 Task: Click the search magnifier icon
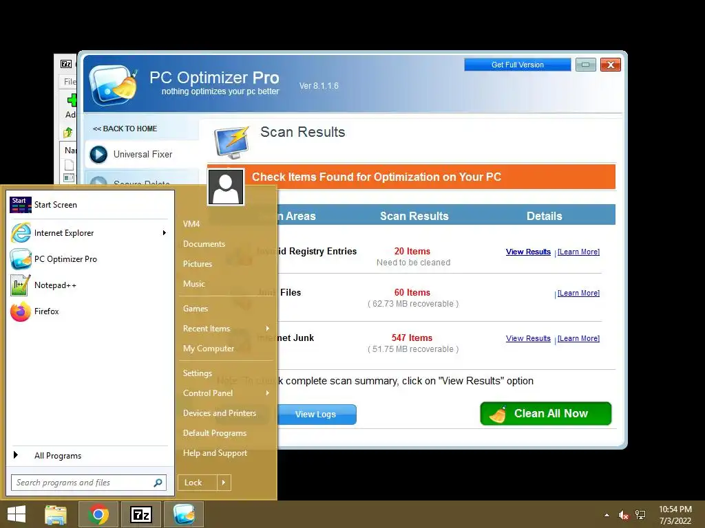pyautogui.click(x=158, y=483)
